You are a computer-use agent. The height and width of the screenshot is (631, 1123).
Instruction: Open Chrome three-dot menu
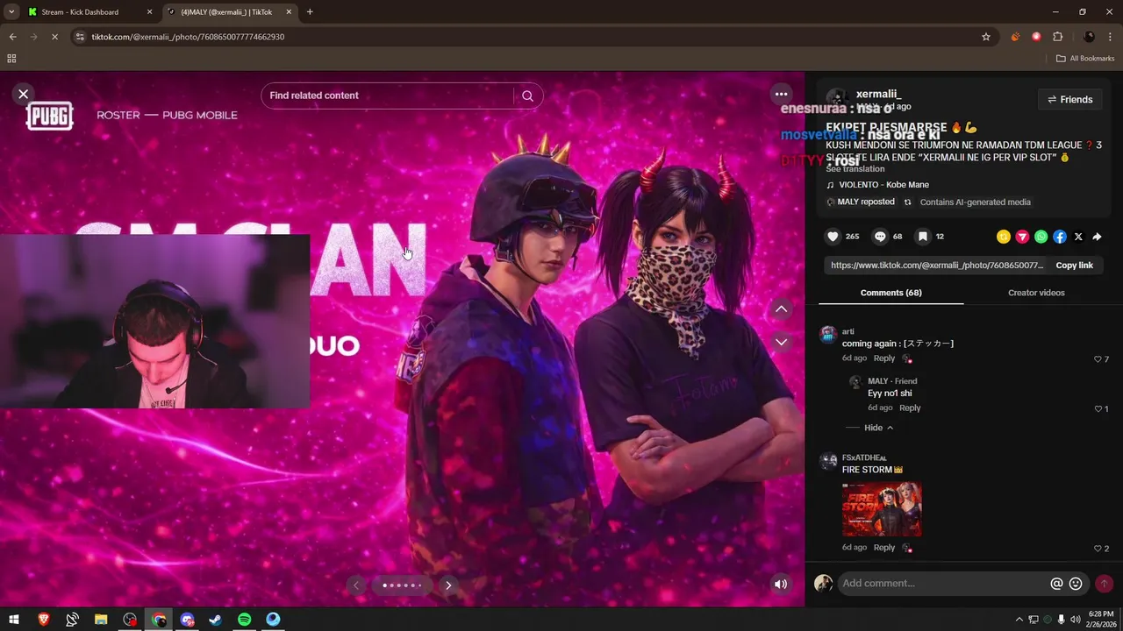tap(1110, 37)
